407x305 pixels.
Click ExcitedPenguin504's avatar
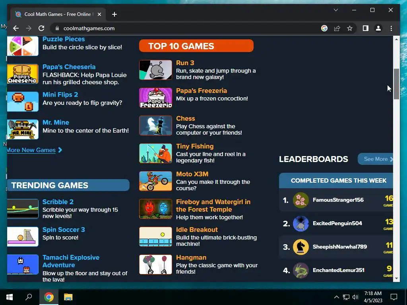pyautogui.click(x=301, y=223)
